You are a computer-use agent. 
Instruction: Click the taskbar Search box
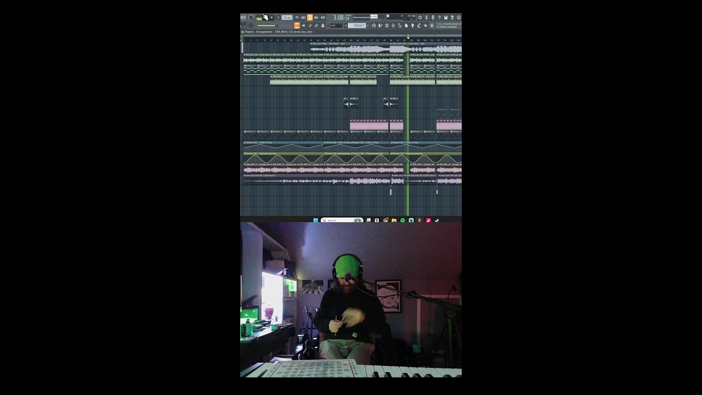(342, 220)
